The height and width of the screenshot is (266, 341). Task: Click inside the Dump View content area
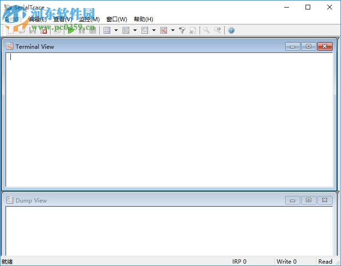click(x=169, y=231)
